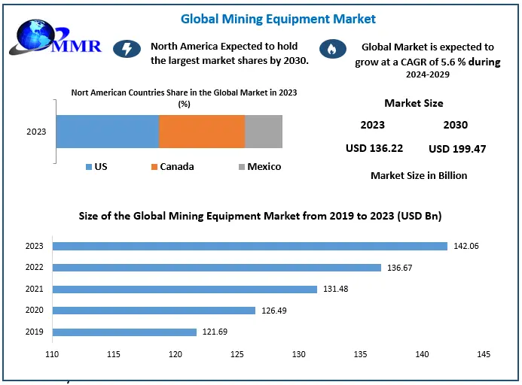Screen dimensions: 522x385
Task: Click the USD 136.22 market size value
Action: click(x=374, y=148)
